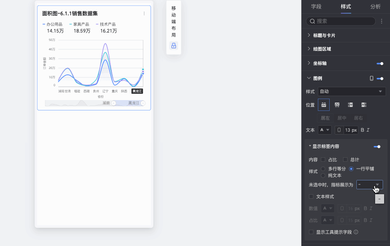Screen dimensions: 390x246
Task: Select the dash option in the dropdown list
Action: [380, 199]
